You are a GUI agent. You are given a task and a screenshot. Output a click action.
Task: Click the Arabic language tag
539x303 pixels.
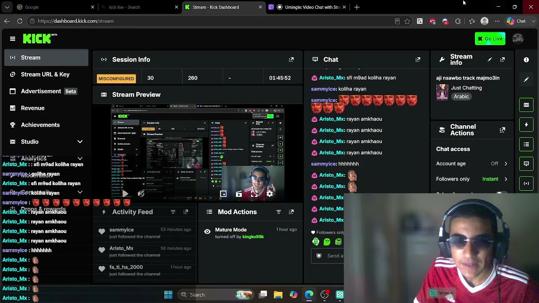coord(462,97)
